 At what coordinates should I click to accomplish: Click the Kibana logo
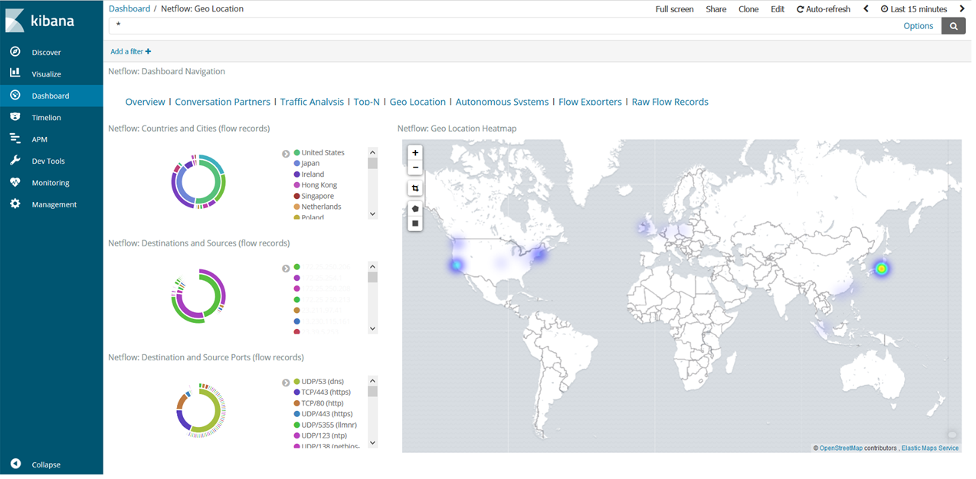click(40, 21)
